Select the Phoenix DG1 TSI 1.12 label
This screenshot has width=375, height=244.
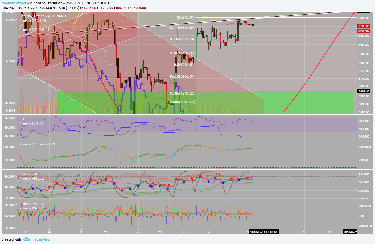pos(35,29)
